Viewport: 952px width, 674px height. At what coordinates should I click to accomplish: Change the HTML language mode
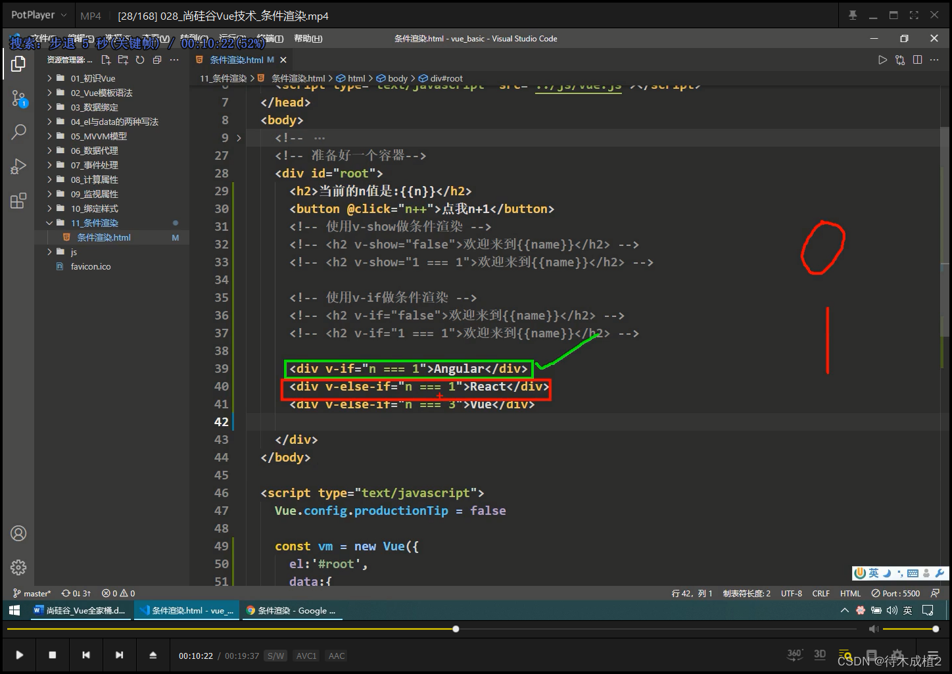pos(850,593)
